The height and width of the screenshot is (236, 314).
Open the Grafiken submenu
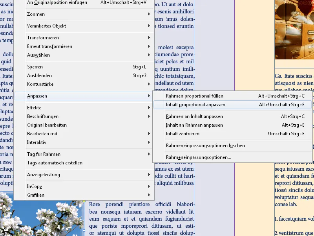(x=84, y=195)
